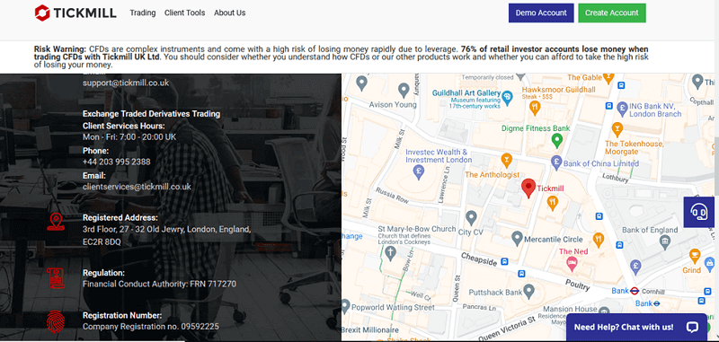Select the Investec Wealth & Investment pin

pos(418,171)
